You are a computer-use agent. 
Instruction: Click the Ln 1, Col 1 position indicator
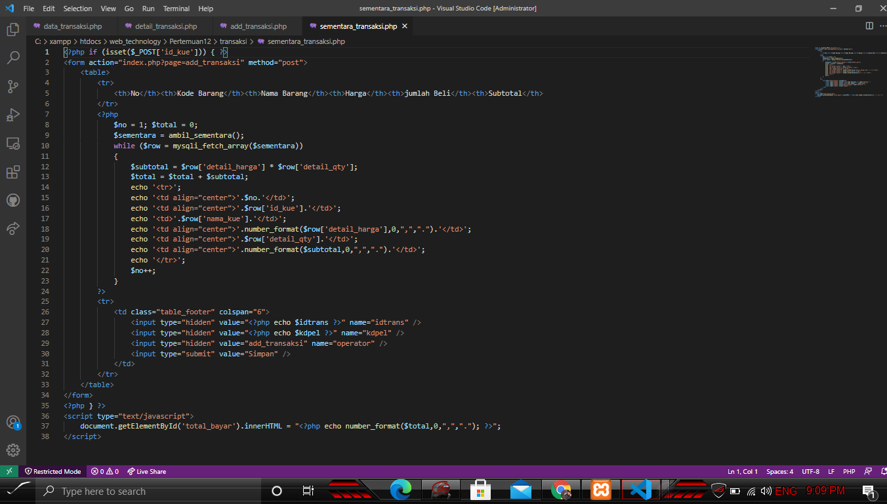pos(743,471)
